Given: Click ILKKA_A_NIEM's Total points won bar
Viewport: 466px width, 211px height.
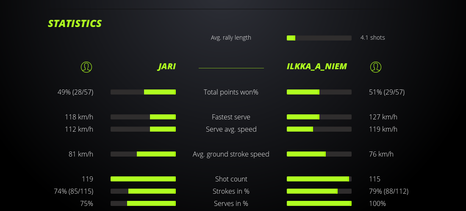Looking at the screenshot, I should pyautogui.click(x=319, y=92).
